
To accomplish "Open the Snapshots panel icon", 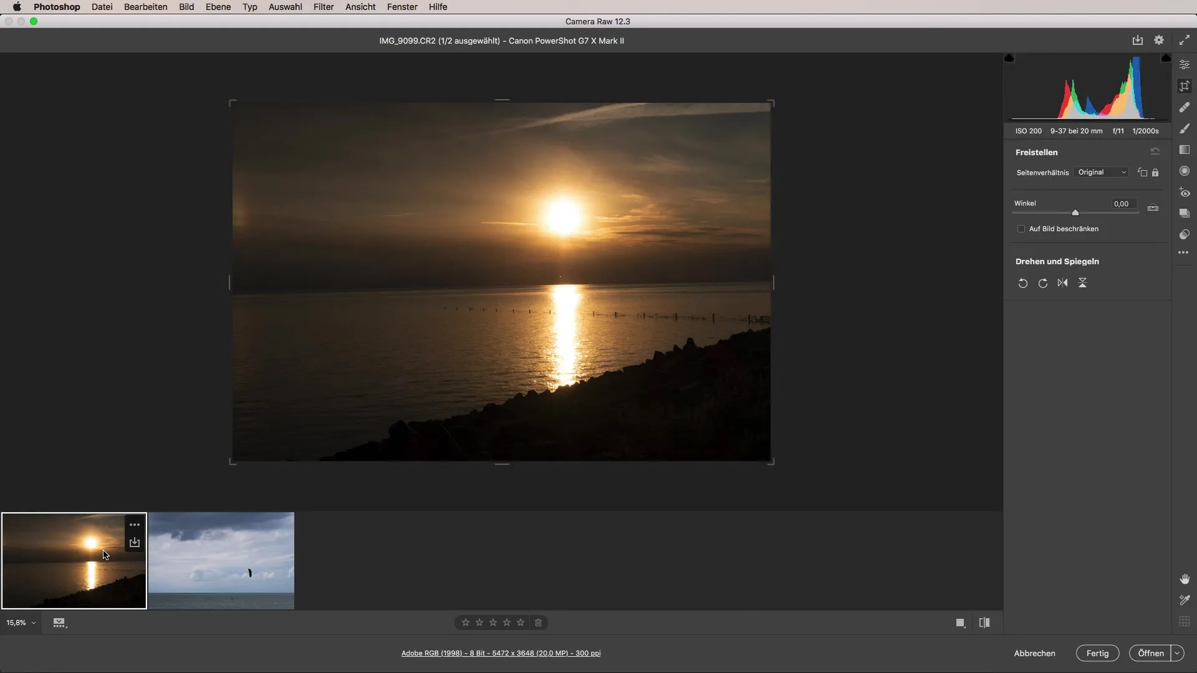I will tap(1185, 213).
